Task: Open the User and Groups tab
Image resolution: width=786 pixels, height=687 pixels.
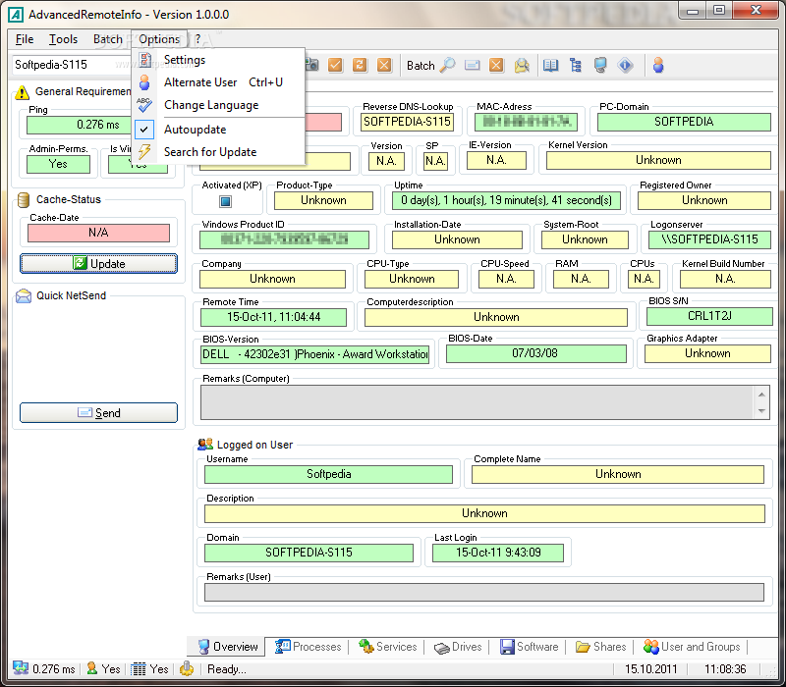Action: pyautogui.click(x=692, y=647)
